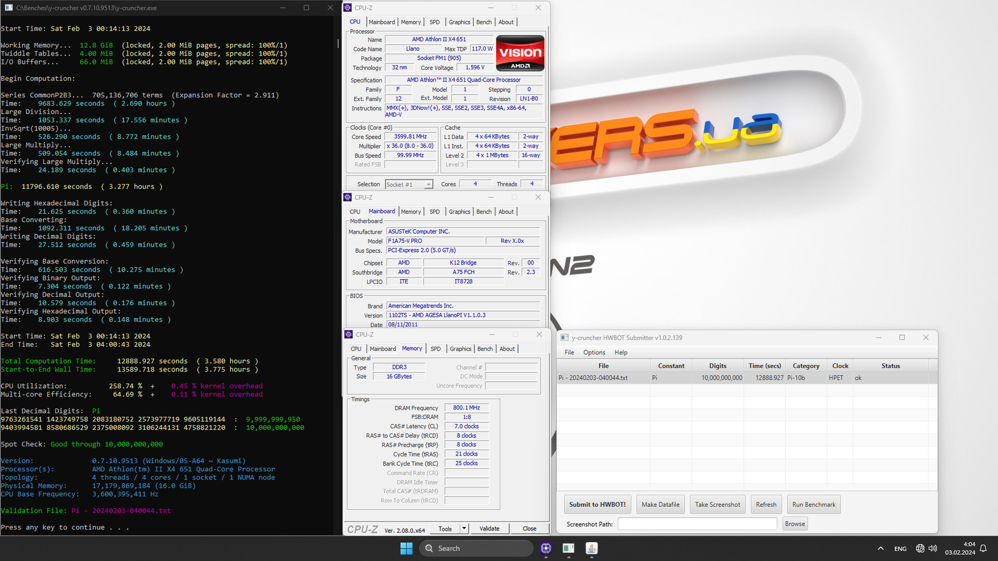Open Options menu in HWBOT Submitter
The width and height of the screenshot is (998, 561).
tap(594, 352)
